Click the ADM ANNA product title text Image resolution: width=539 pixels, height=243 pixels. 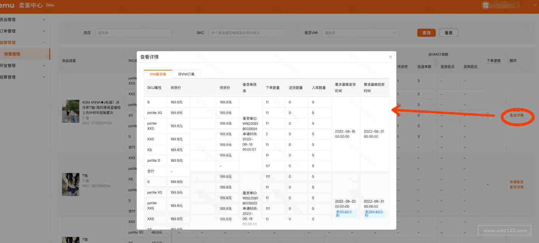(101, 108)
